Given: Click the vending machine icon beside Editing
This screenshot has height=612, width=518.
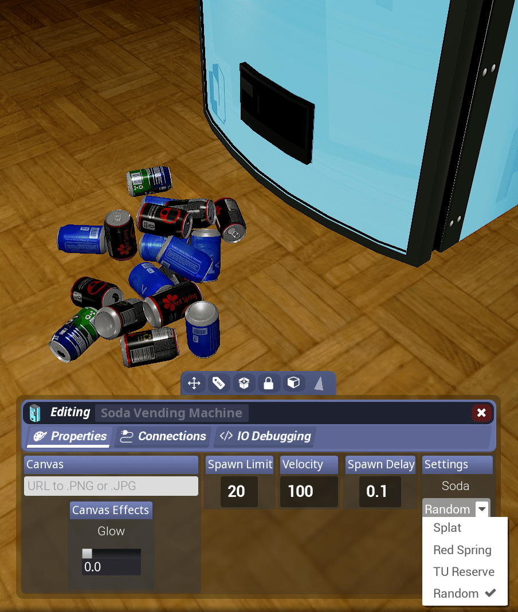Looking at the screenshot, I should (x=35, y=413).
